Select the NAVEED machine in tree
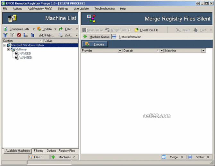Image resolution: width=215 pixels, height=166 pixels. [25, 54]
